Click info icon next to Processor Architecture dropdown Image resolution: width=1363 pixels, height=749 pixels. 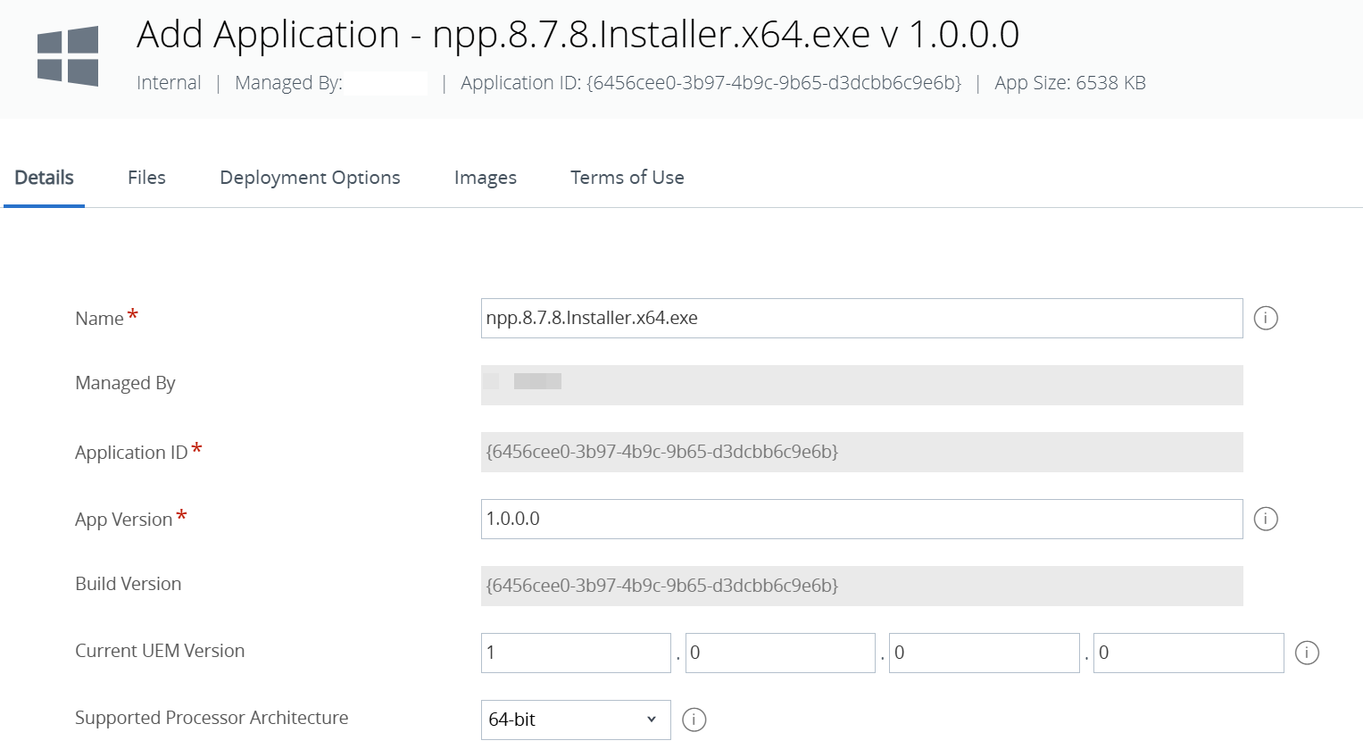694,720
